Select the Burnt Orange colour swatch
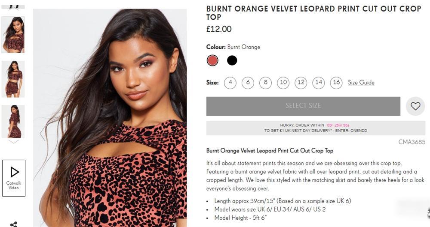This screenshot has width=430, height=227. click(x=212, y=60)
